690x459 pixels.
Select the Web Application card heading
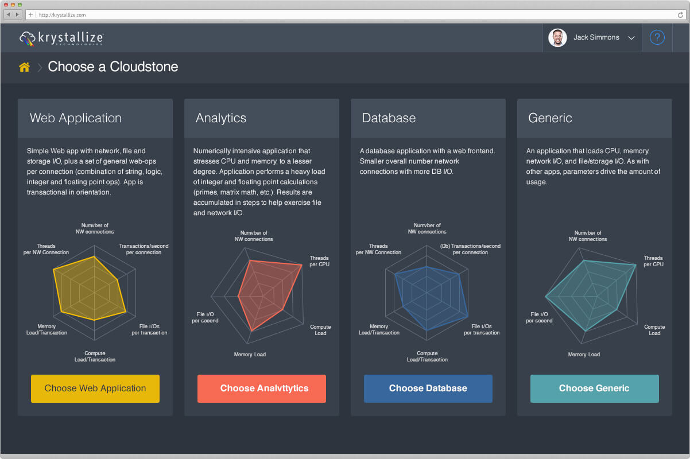[x=76, y=118]
